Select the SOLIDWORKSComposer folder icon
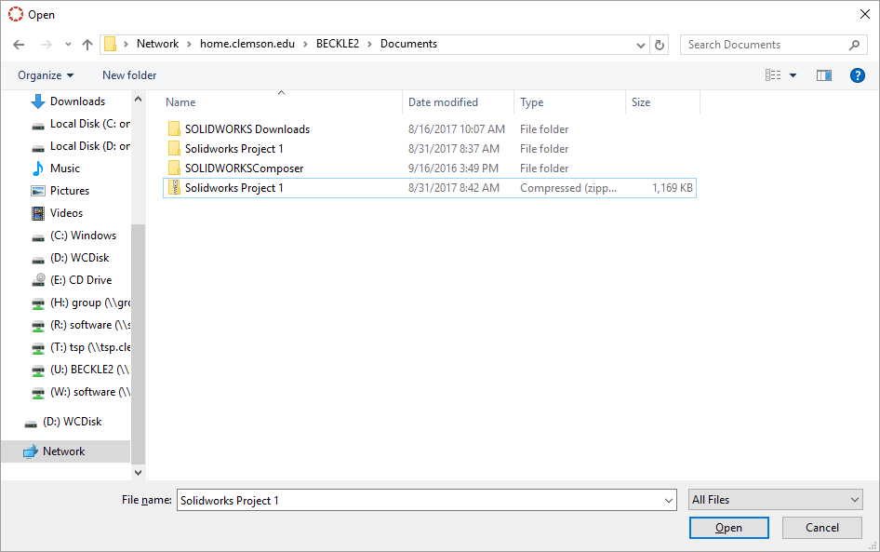Viewport: 880px width, 552px height. click(175, 168)
